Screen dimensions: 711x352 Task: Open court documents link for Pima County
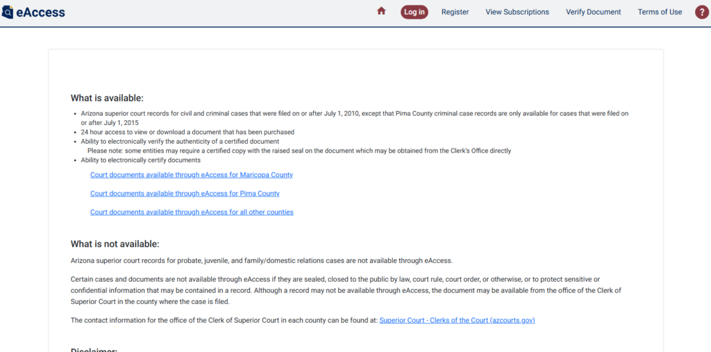coord(185,194)
